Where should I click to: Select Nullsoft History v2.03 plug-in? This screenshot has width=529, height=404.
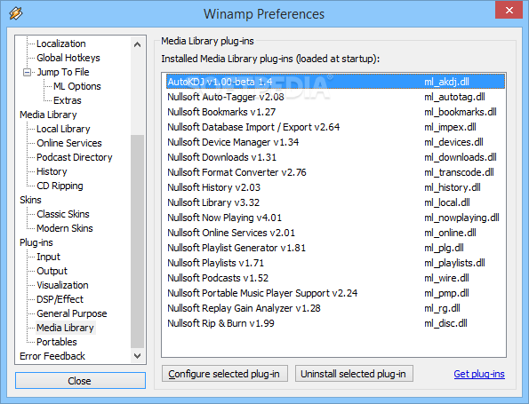[336, 187]
